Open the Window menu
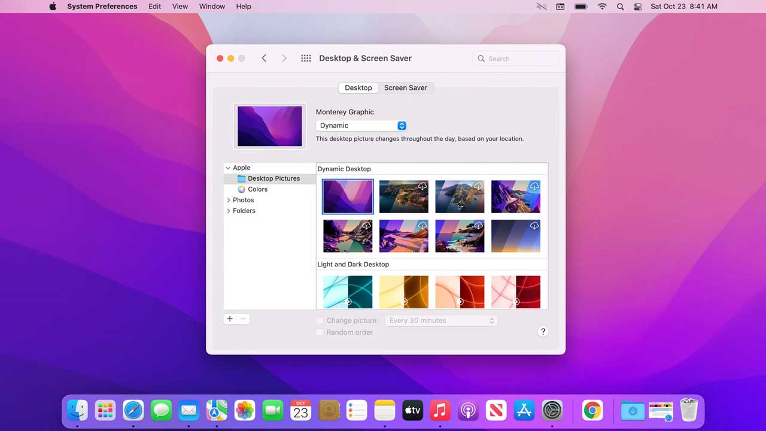 (212, 7)
